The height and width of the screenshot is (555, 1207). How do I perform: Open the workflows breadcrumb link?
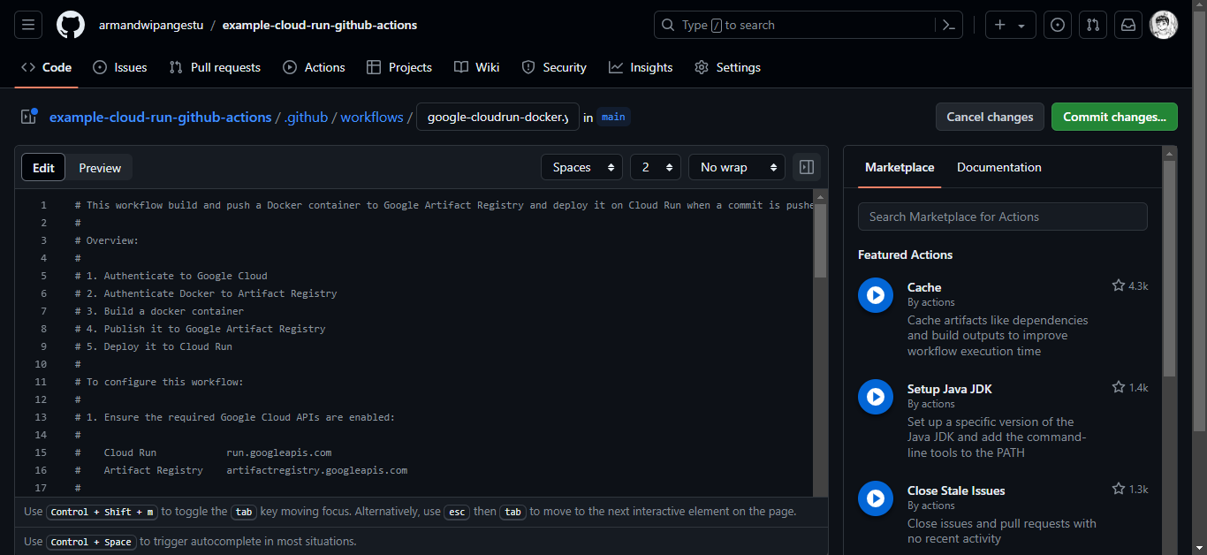tap(371, 116)
